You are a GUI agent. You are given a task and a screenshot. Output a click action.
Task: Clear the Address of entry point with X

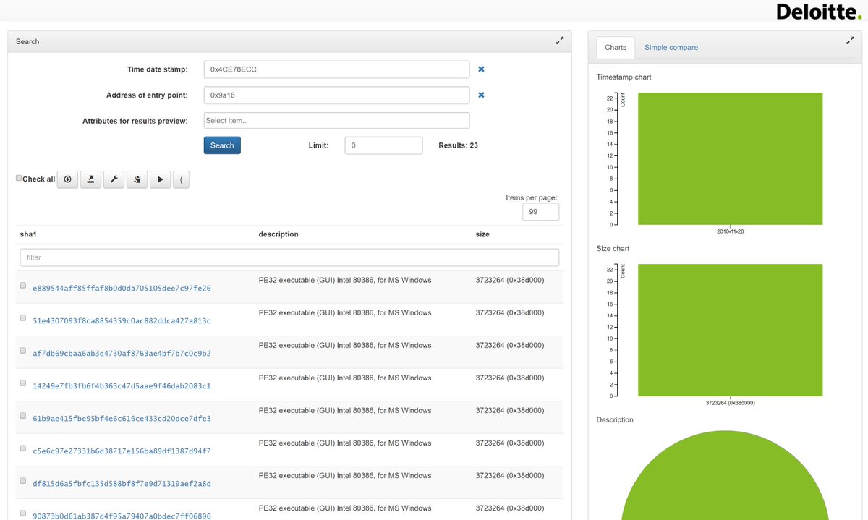[x=481, y=95]
